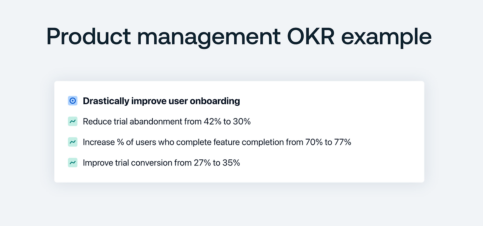Click the trend icon beside trial abandonment
The width and height of the screenshot is (483, 226).
pyautogui.click(x=72, y=121)
